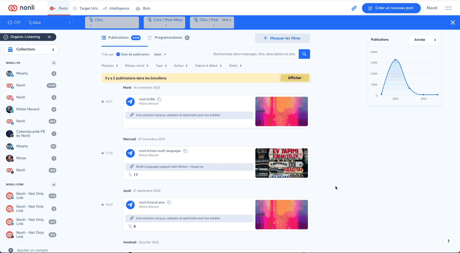Close the blue metrics bar
Screen dimensions: 460x253
453,22
